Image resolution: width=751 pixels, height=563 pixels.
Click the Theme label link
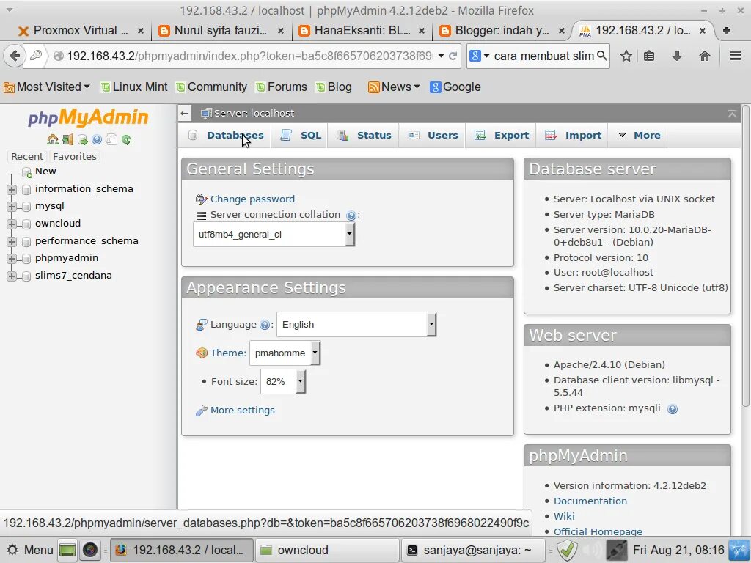(228, 353)
